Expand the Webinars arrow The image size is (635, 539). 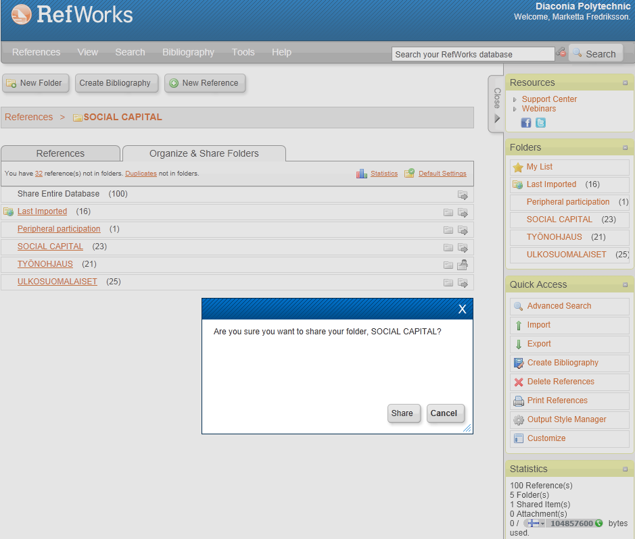click(x=515, y=109)
